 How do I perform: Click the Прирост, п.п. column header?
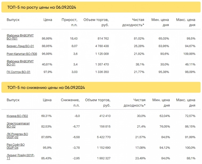(x=69, y=22)
